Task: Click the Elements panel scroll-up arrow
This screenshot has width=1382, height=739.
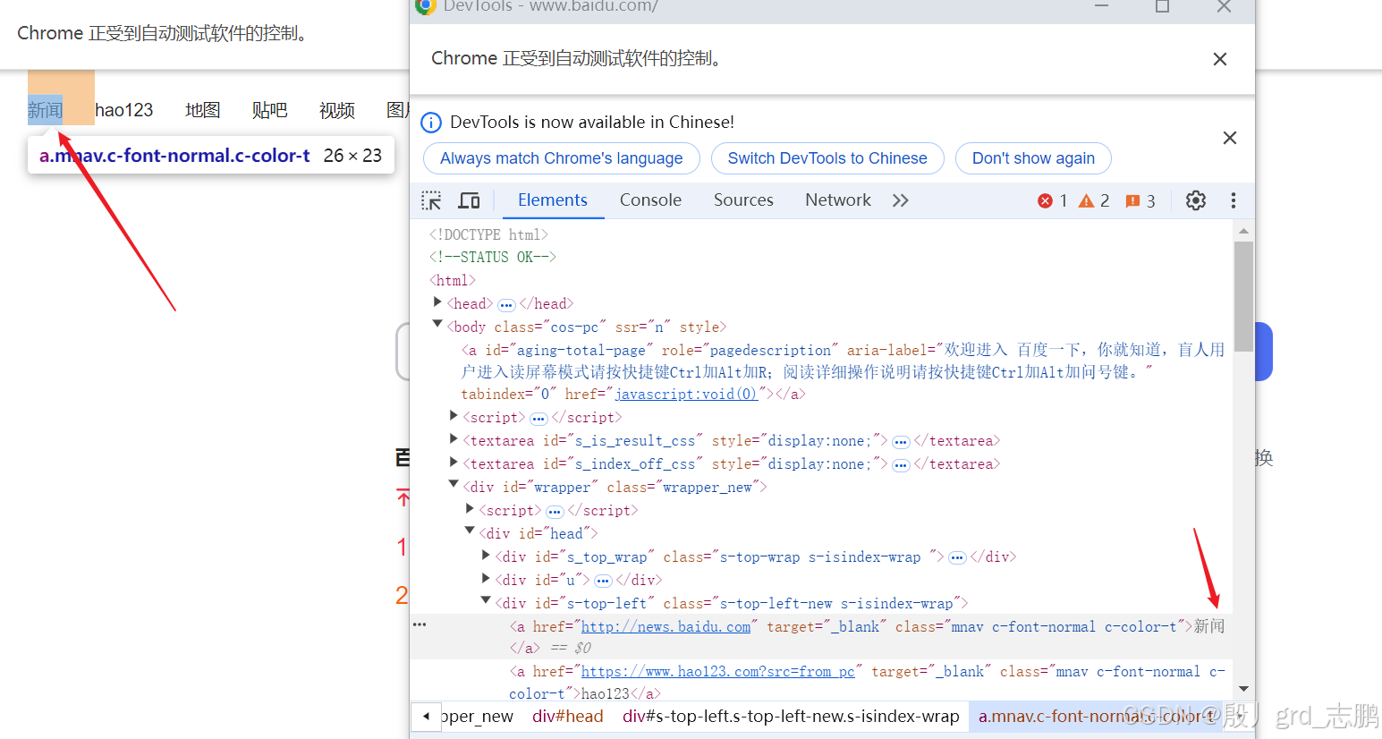Action: [x=1243, y=231]
